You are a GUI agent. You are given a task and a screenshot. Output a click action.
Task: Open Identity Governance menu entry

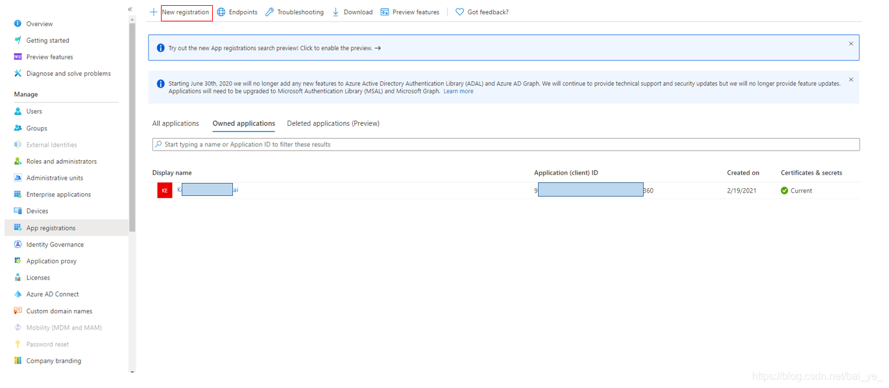[55, 245]
